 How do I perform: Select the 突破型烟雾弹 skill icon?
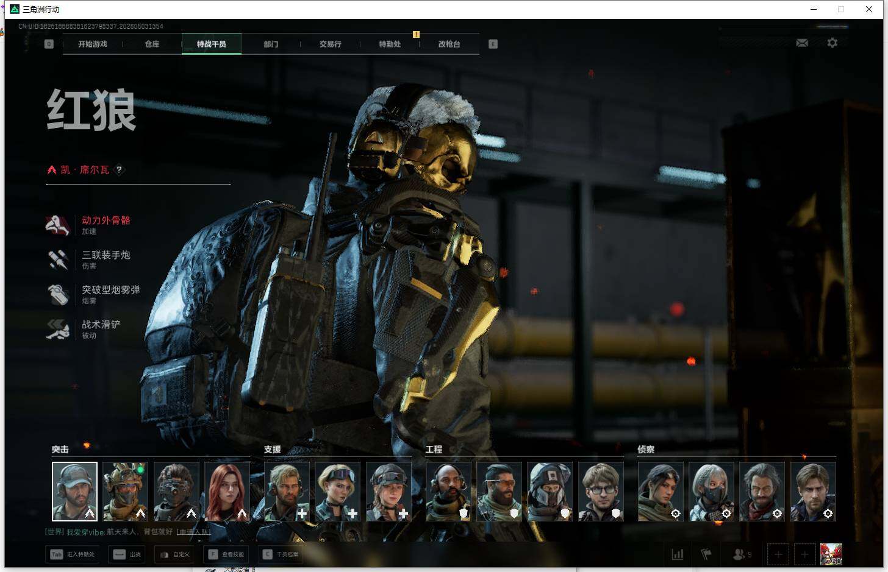(58, 294)
